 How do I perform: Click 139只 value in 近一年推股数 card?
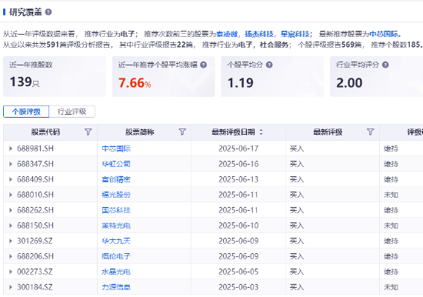coord(25,82)
